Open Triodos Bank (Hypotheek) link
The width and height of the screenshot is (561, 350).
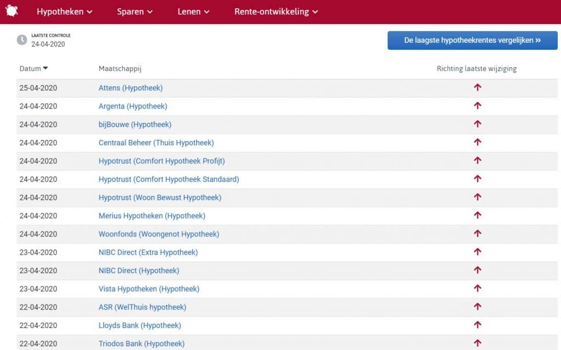click(x=141, y=343)
